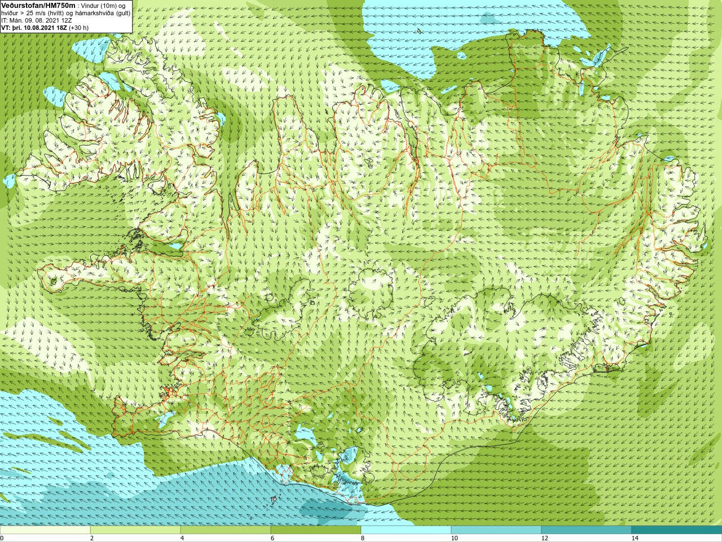Click the olive green 6–8 m/s legend swatch

[x=316, y=530]
